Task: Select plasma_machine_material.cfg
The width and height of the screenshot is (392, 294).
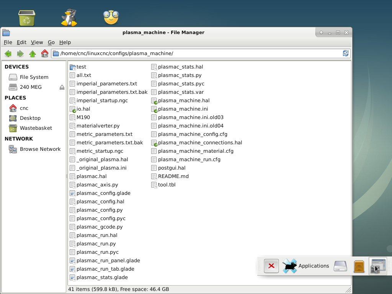Action: tap(196, 151)
